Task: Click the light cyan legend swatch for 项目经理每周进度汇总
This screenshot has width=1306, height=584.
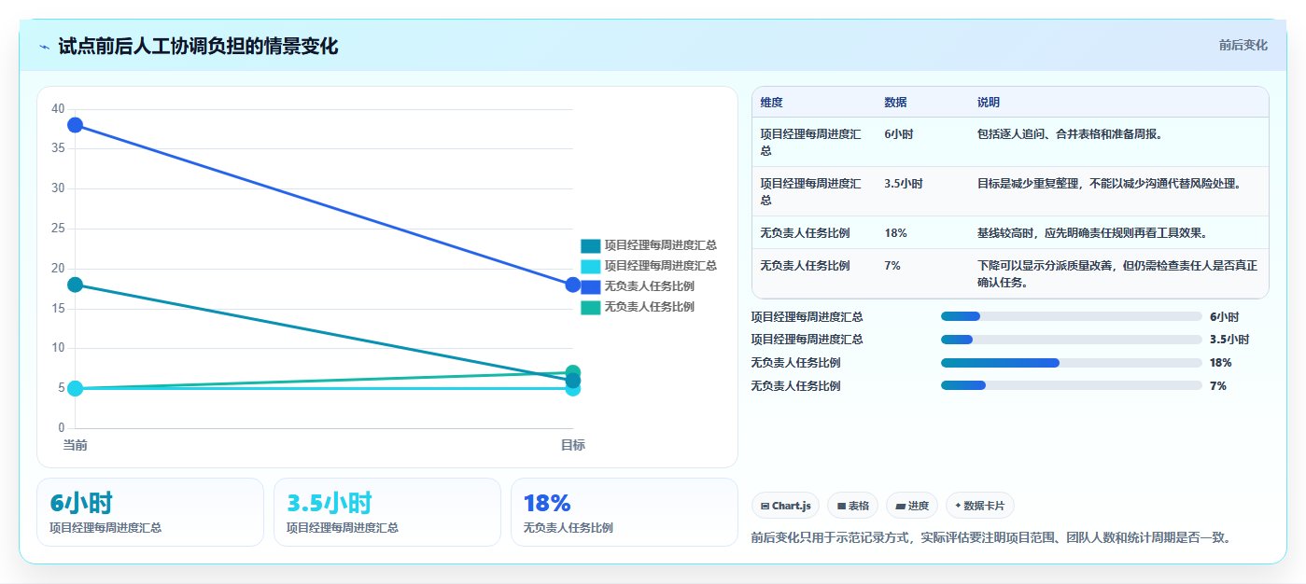Action: pos(590,266)
